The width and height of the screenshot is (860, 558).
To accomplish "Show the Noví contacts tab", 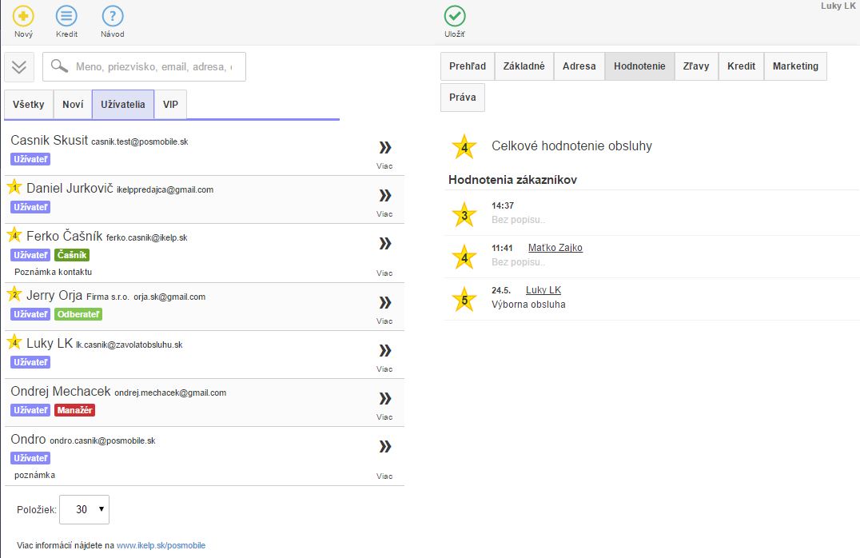I will (x=73, y=105).
